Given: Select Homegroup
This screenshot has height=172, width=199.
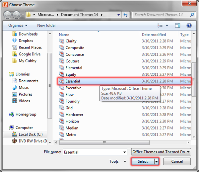Looking at the screenshot, I should [x=23, y=114].
